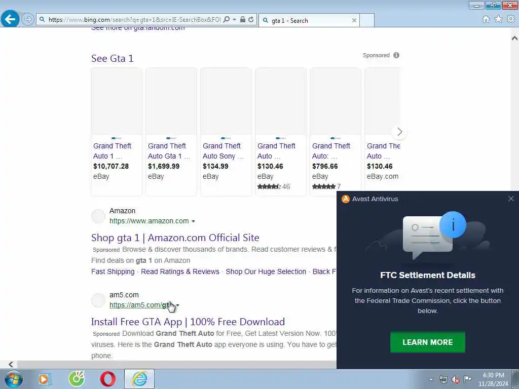The width and height of the screenshot is (519, 389).
Task: Click the muted volume tray icon
Action: point(456,379)
